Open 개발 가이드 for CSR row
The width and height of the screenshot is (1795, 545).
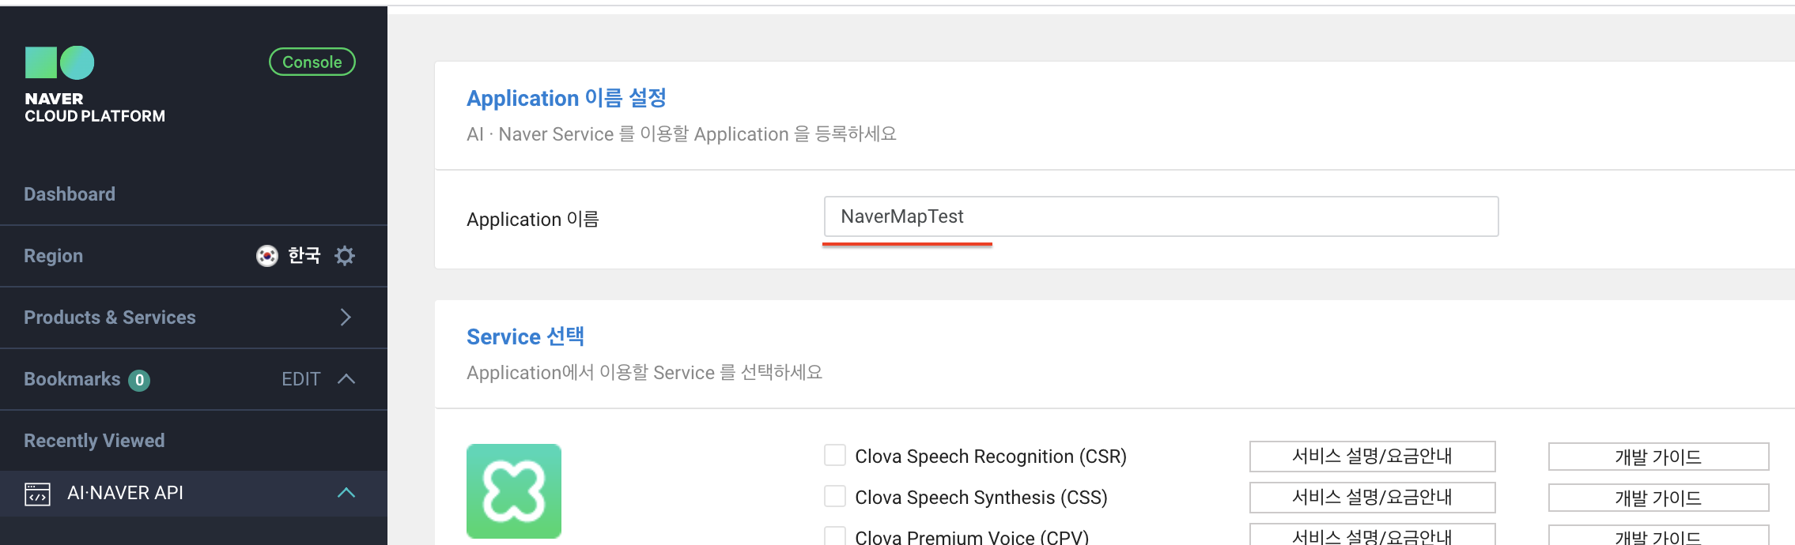pos(1658,457)
